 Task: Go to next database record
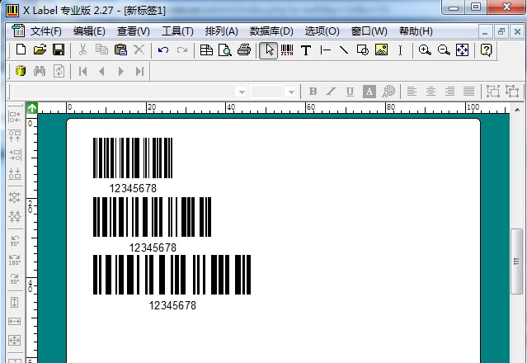click(120, 71)
